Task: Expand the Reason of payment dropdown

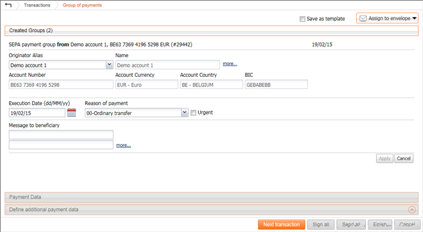Action: 185,113
